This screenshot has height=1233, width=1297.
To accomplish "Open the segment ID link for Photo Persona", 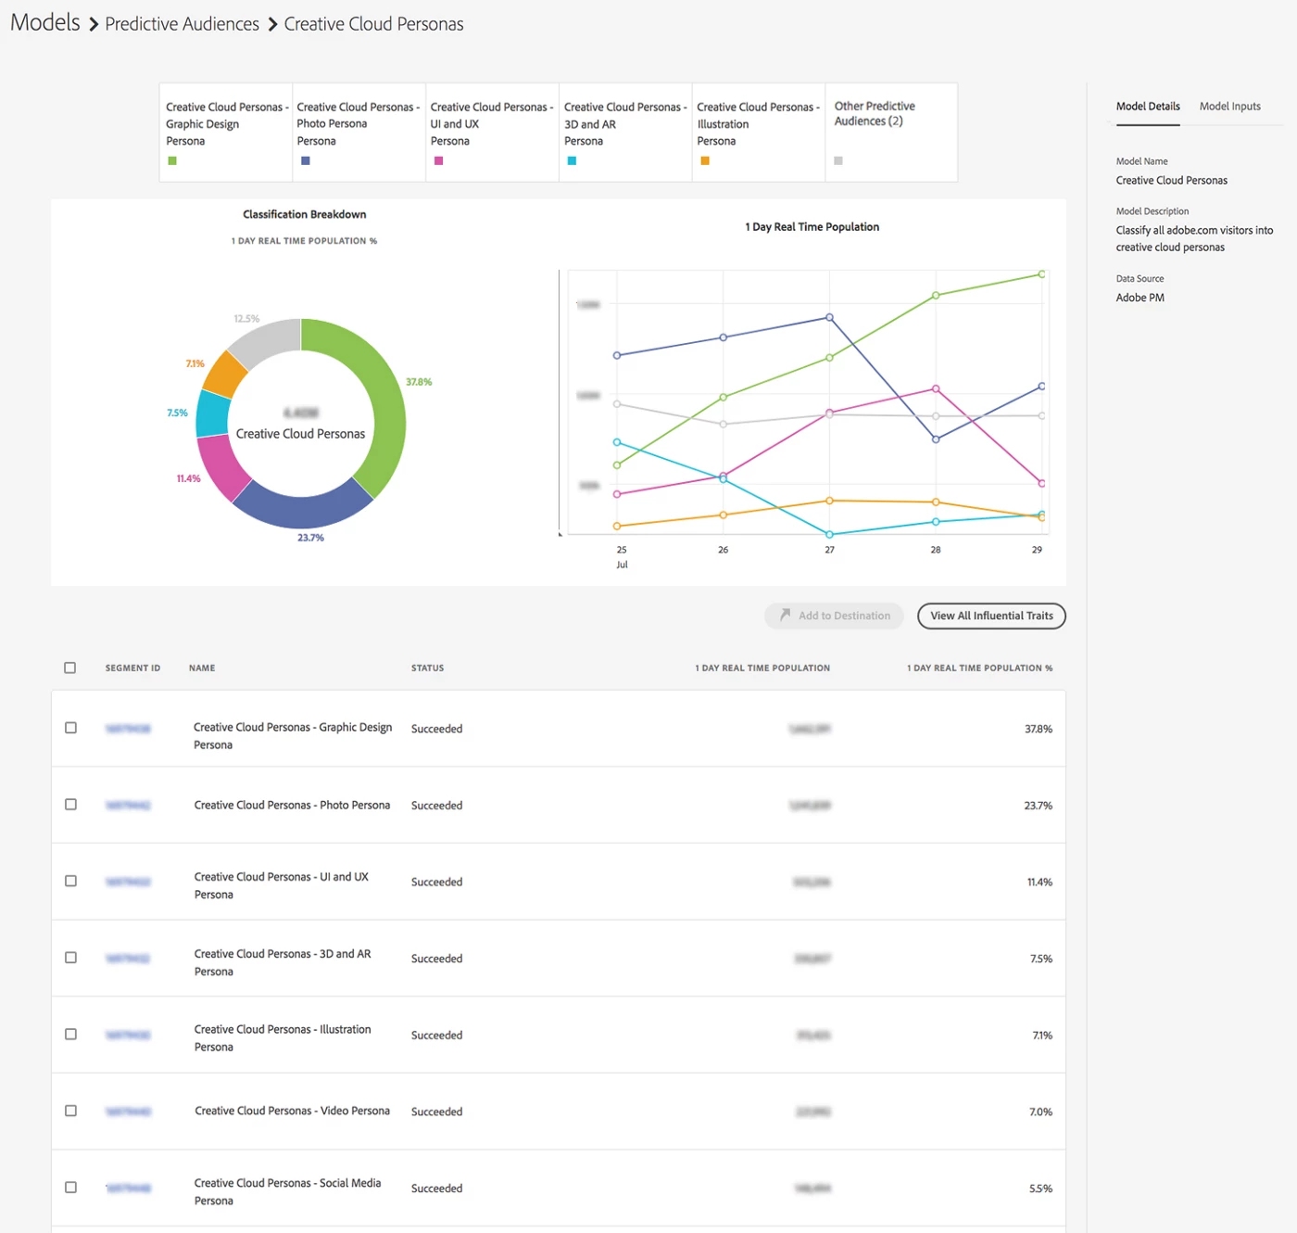I will [x=128, y=806].
